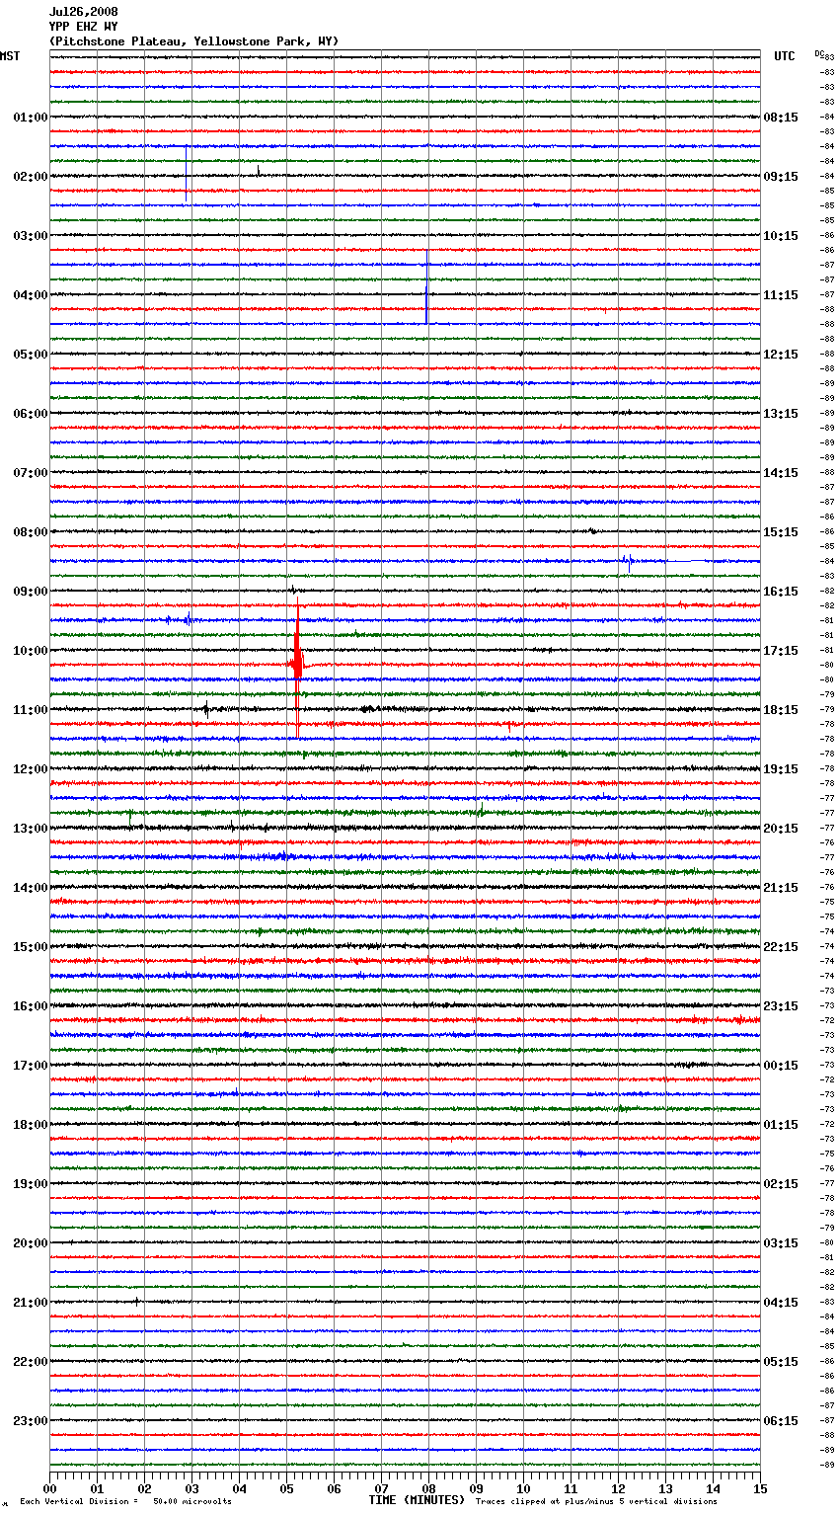Select the 02:00 MST time label
Image resolution: width=839 pixels, height=1515 pixels.
(31, 177)
